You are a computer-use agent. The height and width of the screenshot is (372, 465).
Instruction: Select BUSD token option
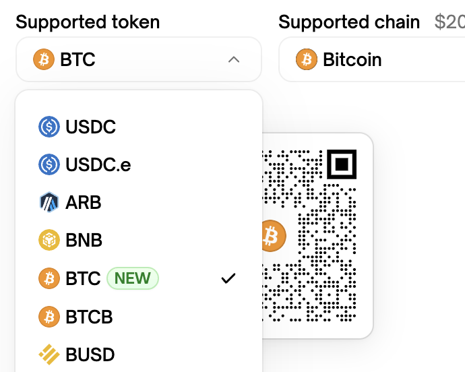tap(90, 354)
